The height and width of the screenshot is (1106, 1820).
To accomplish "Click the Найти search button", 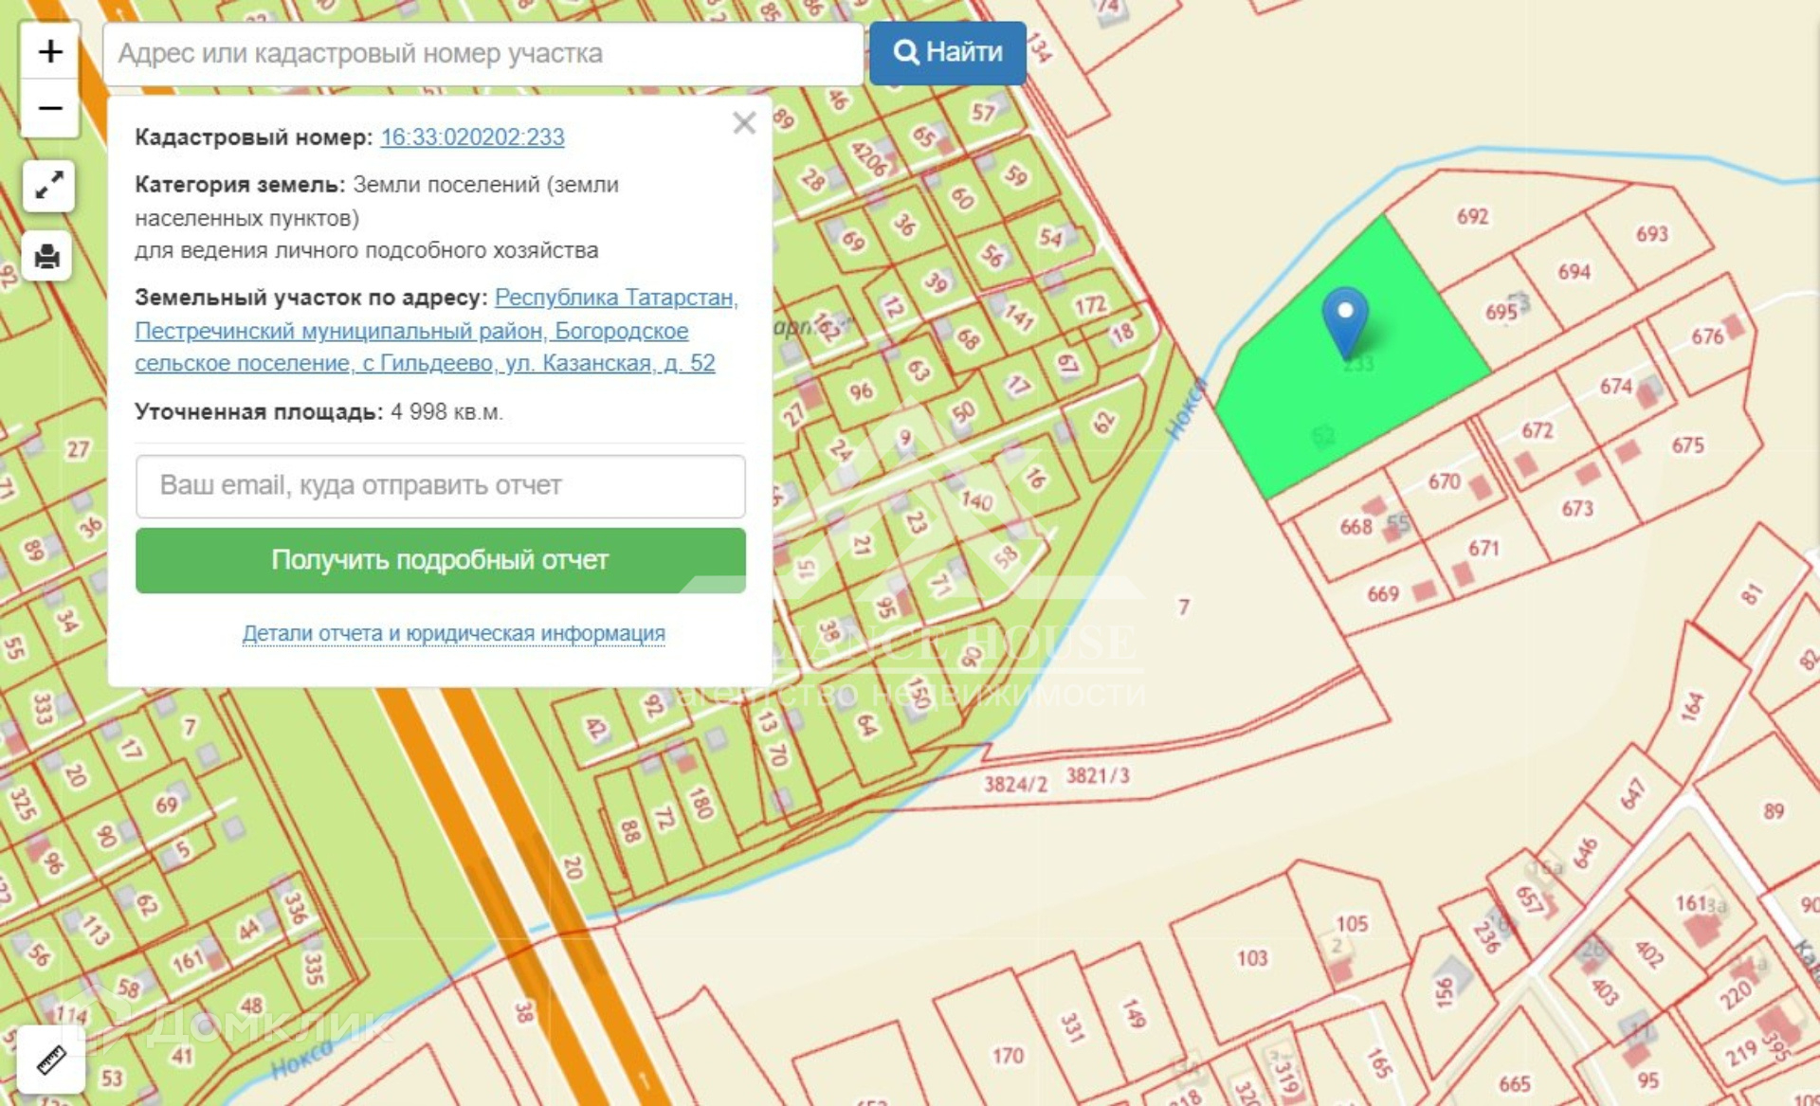I will [947, 53].
